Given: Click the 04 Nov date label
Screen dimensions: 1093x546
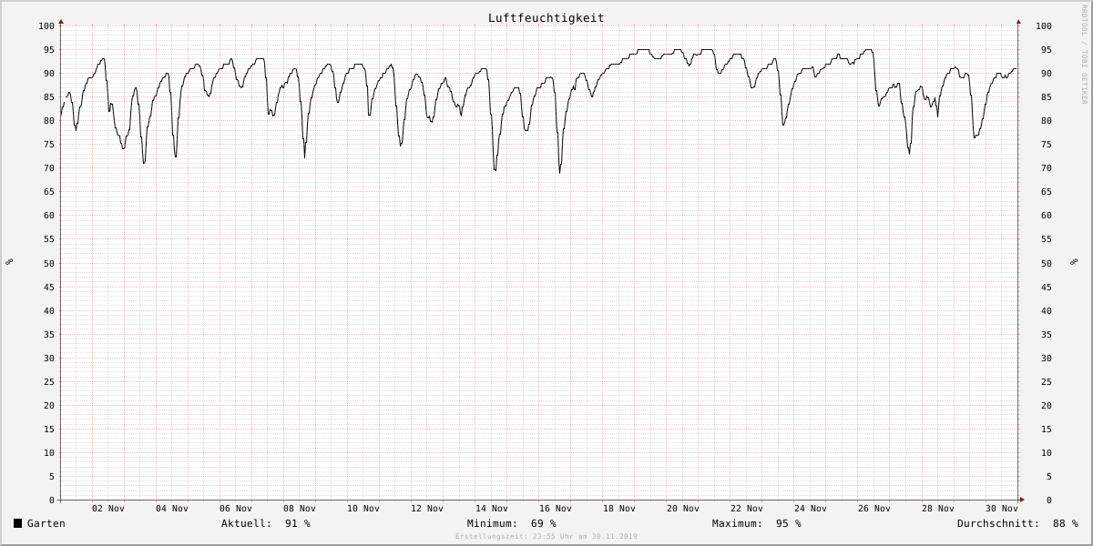Looking at the screenshot, I should coord(172,508).
